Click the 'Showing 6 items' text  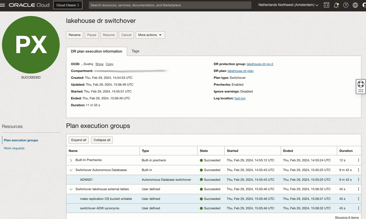[347, 218]
